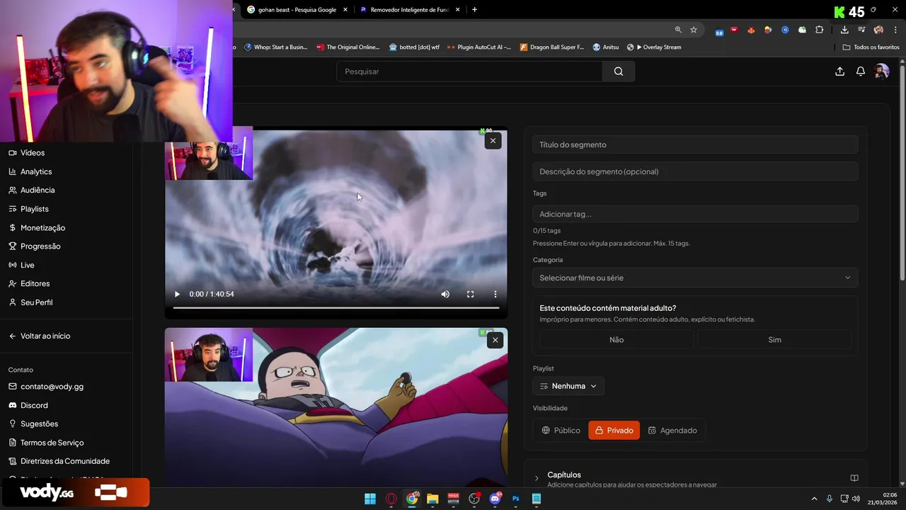Open the Overlay Stream bookmark
This screenshot has width=906, height=510.
coord(654,47)
